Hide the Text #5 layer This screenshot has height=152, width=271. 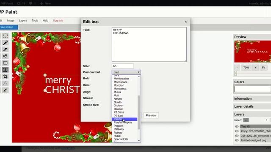[x=237, y=127]
